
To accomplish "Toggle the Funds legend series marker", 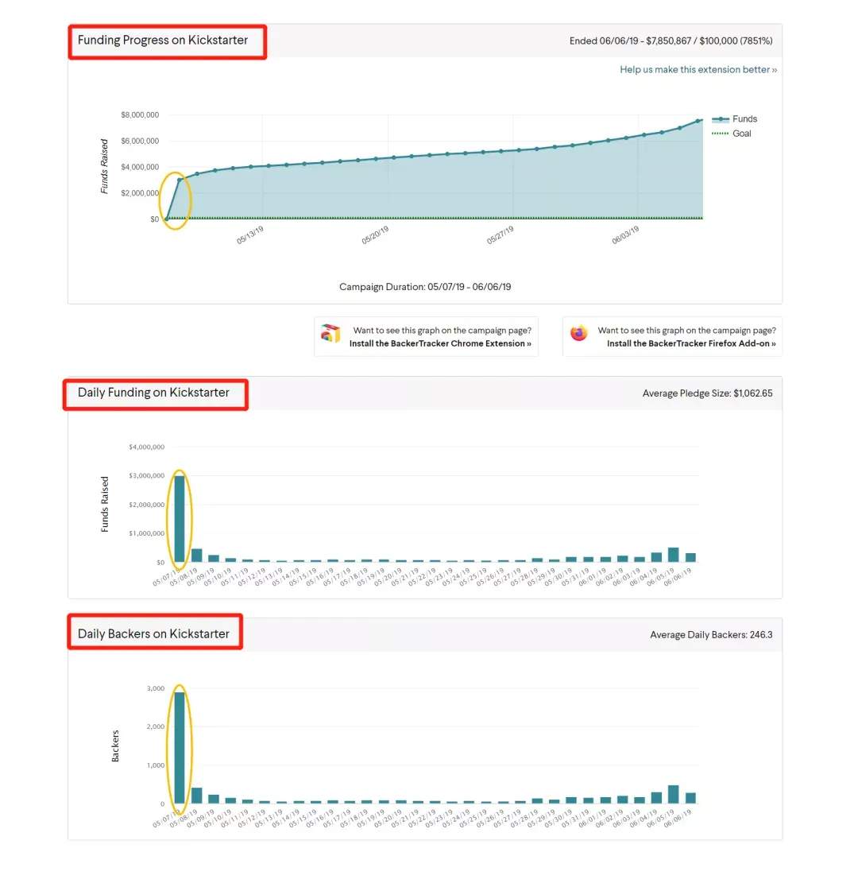I will (720, 119).
